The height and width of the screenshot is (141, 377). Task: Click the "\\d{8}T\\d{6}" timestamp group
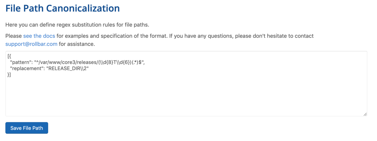pyautogui.click(x=114, y=62)
